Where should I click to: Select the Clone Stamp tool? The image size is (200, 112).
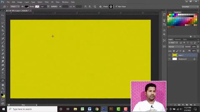3,46
